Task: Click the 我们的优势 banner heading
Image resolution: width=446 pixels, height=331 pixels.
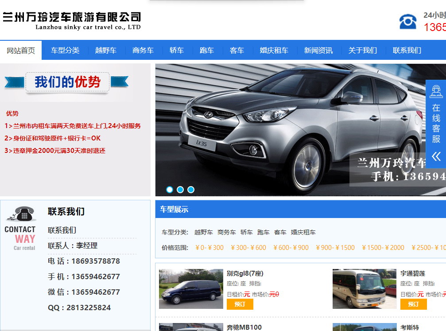Action: [67, 82]
